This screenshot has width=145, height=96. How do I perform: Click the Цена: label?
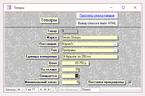pos(53,63)
